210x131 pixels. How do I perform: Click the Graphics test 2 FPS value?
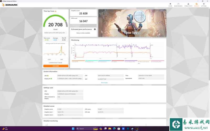click(70, 115)
